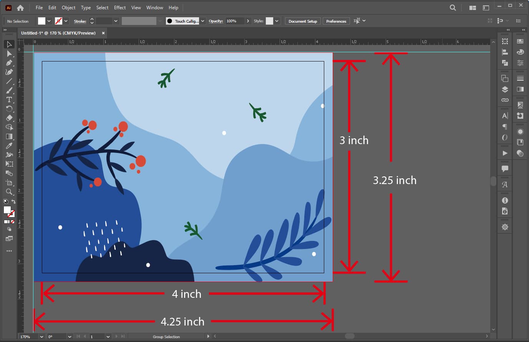This screenshot has height=342, width=529.
Task: Open the Pathfinder panel icon
Action: click(x=505, y=63)
